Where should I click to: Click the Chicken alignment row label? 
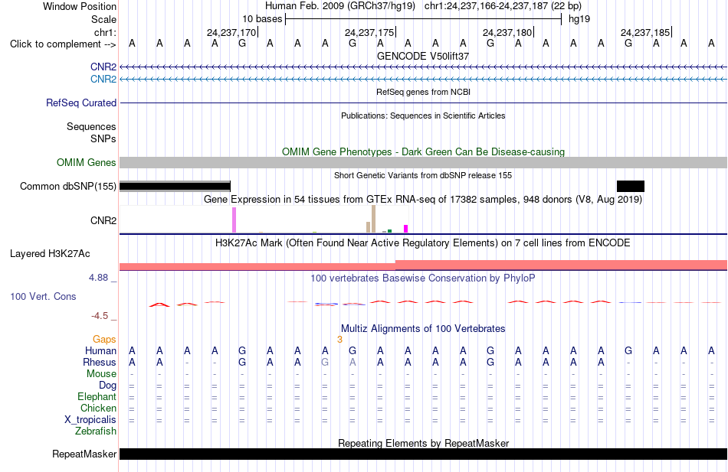[x=98, y=408]
